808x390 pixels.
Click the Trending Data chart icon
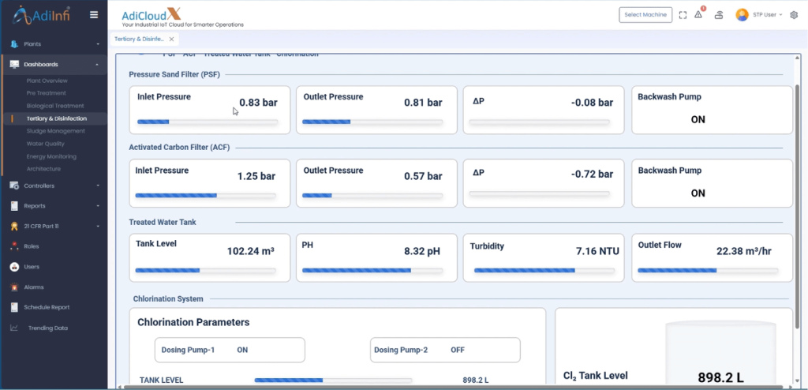pos(14,328)
